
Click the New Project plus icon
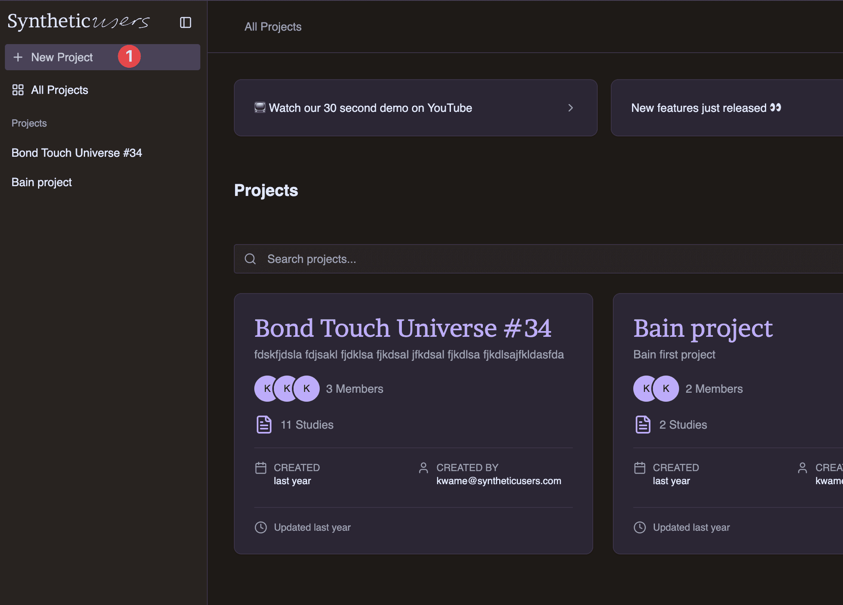coord(18,57)
